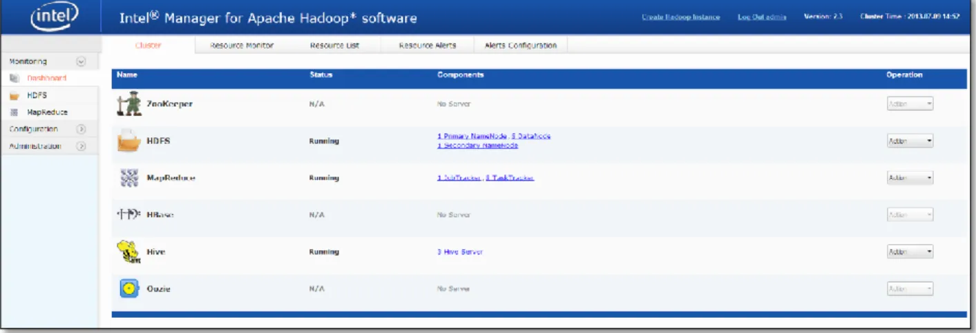Open the Action dropdown for Hive
The width and height of the screenshot is (976, 333).
click(910, 252)
